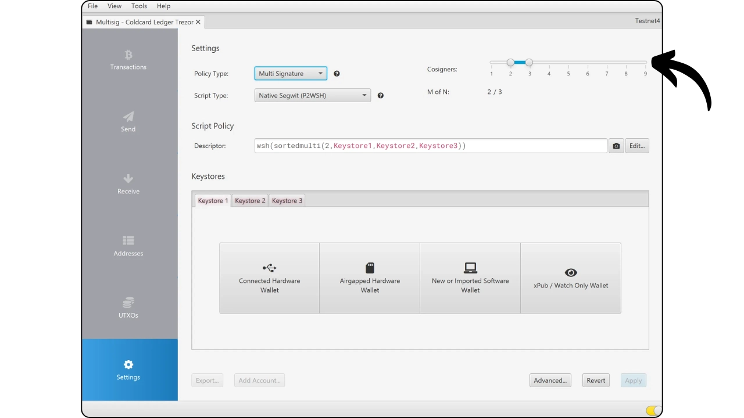This screenshot has height=418, width=744.
Task: Switch to the Keystore 1 tab
Action: point(213,201)
